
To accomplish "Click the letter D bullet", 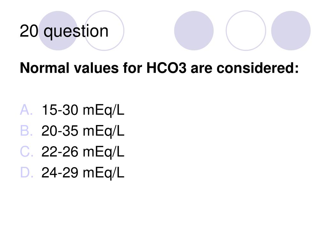I will (x=27, y=173).
